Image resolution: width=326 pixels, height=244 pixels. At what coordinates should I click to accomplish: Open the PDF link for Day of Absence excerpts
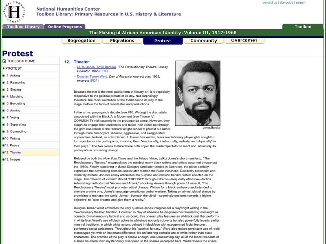94,81
